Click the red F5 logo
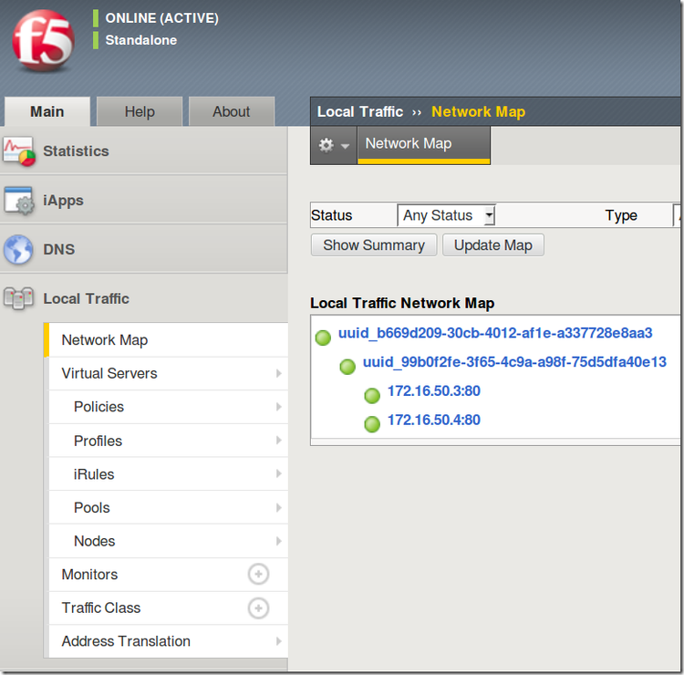The width and height of the screenshot is (684, 675). coord(43,40)
